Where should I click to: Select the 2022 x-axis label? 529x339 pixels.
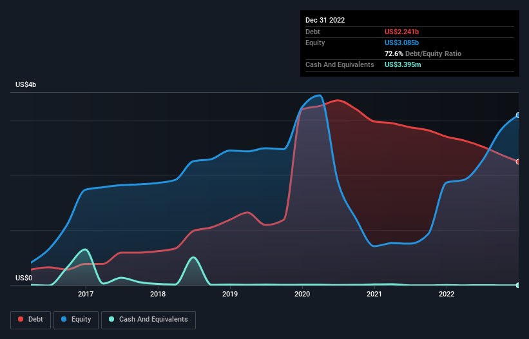click(447, 294)
